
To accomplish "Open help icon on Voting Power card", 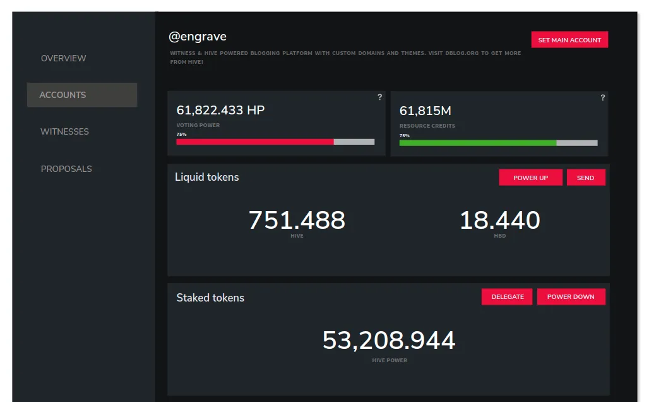I will (x=379, y=97).
